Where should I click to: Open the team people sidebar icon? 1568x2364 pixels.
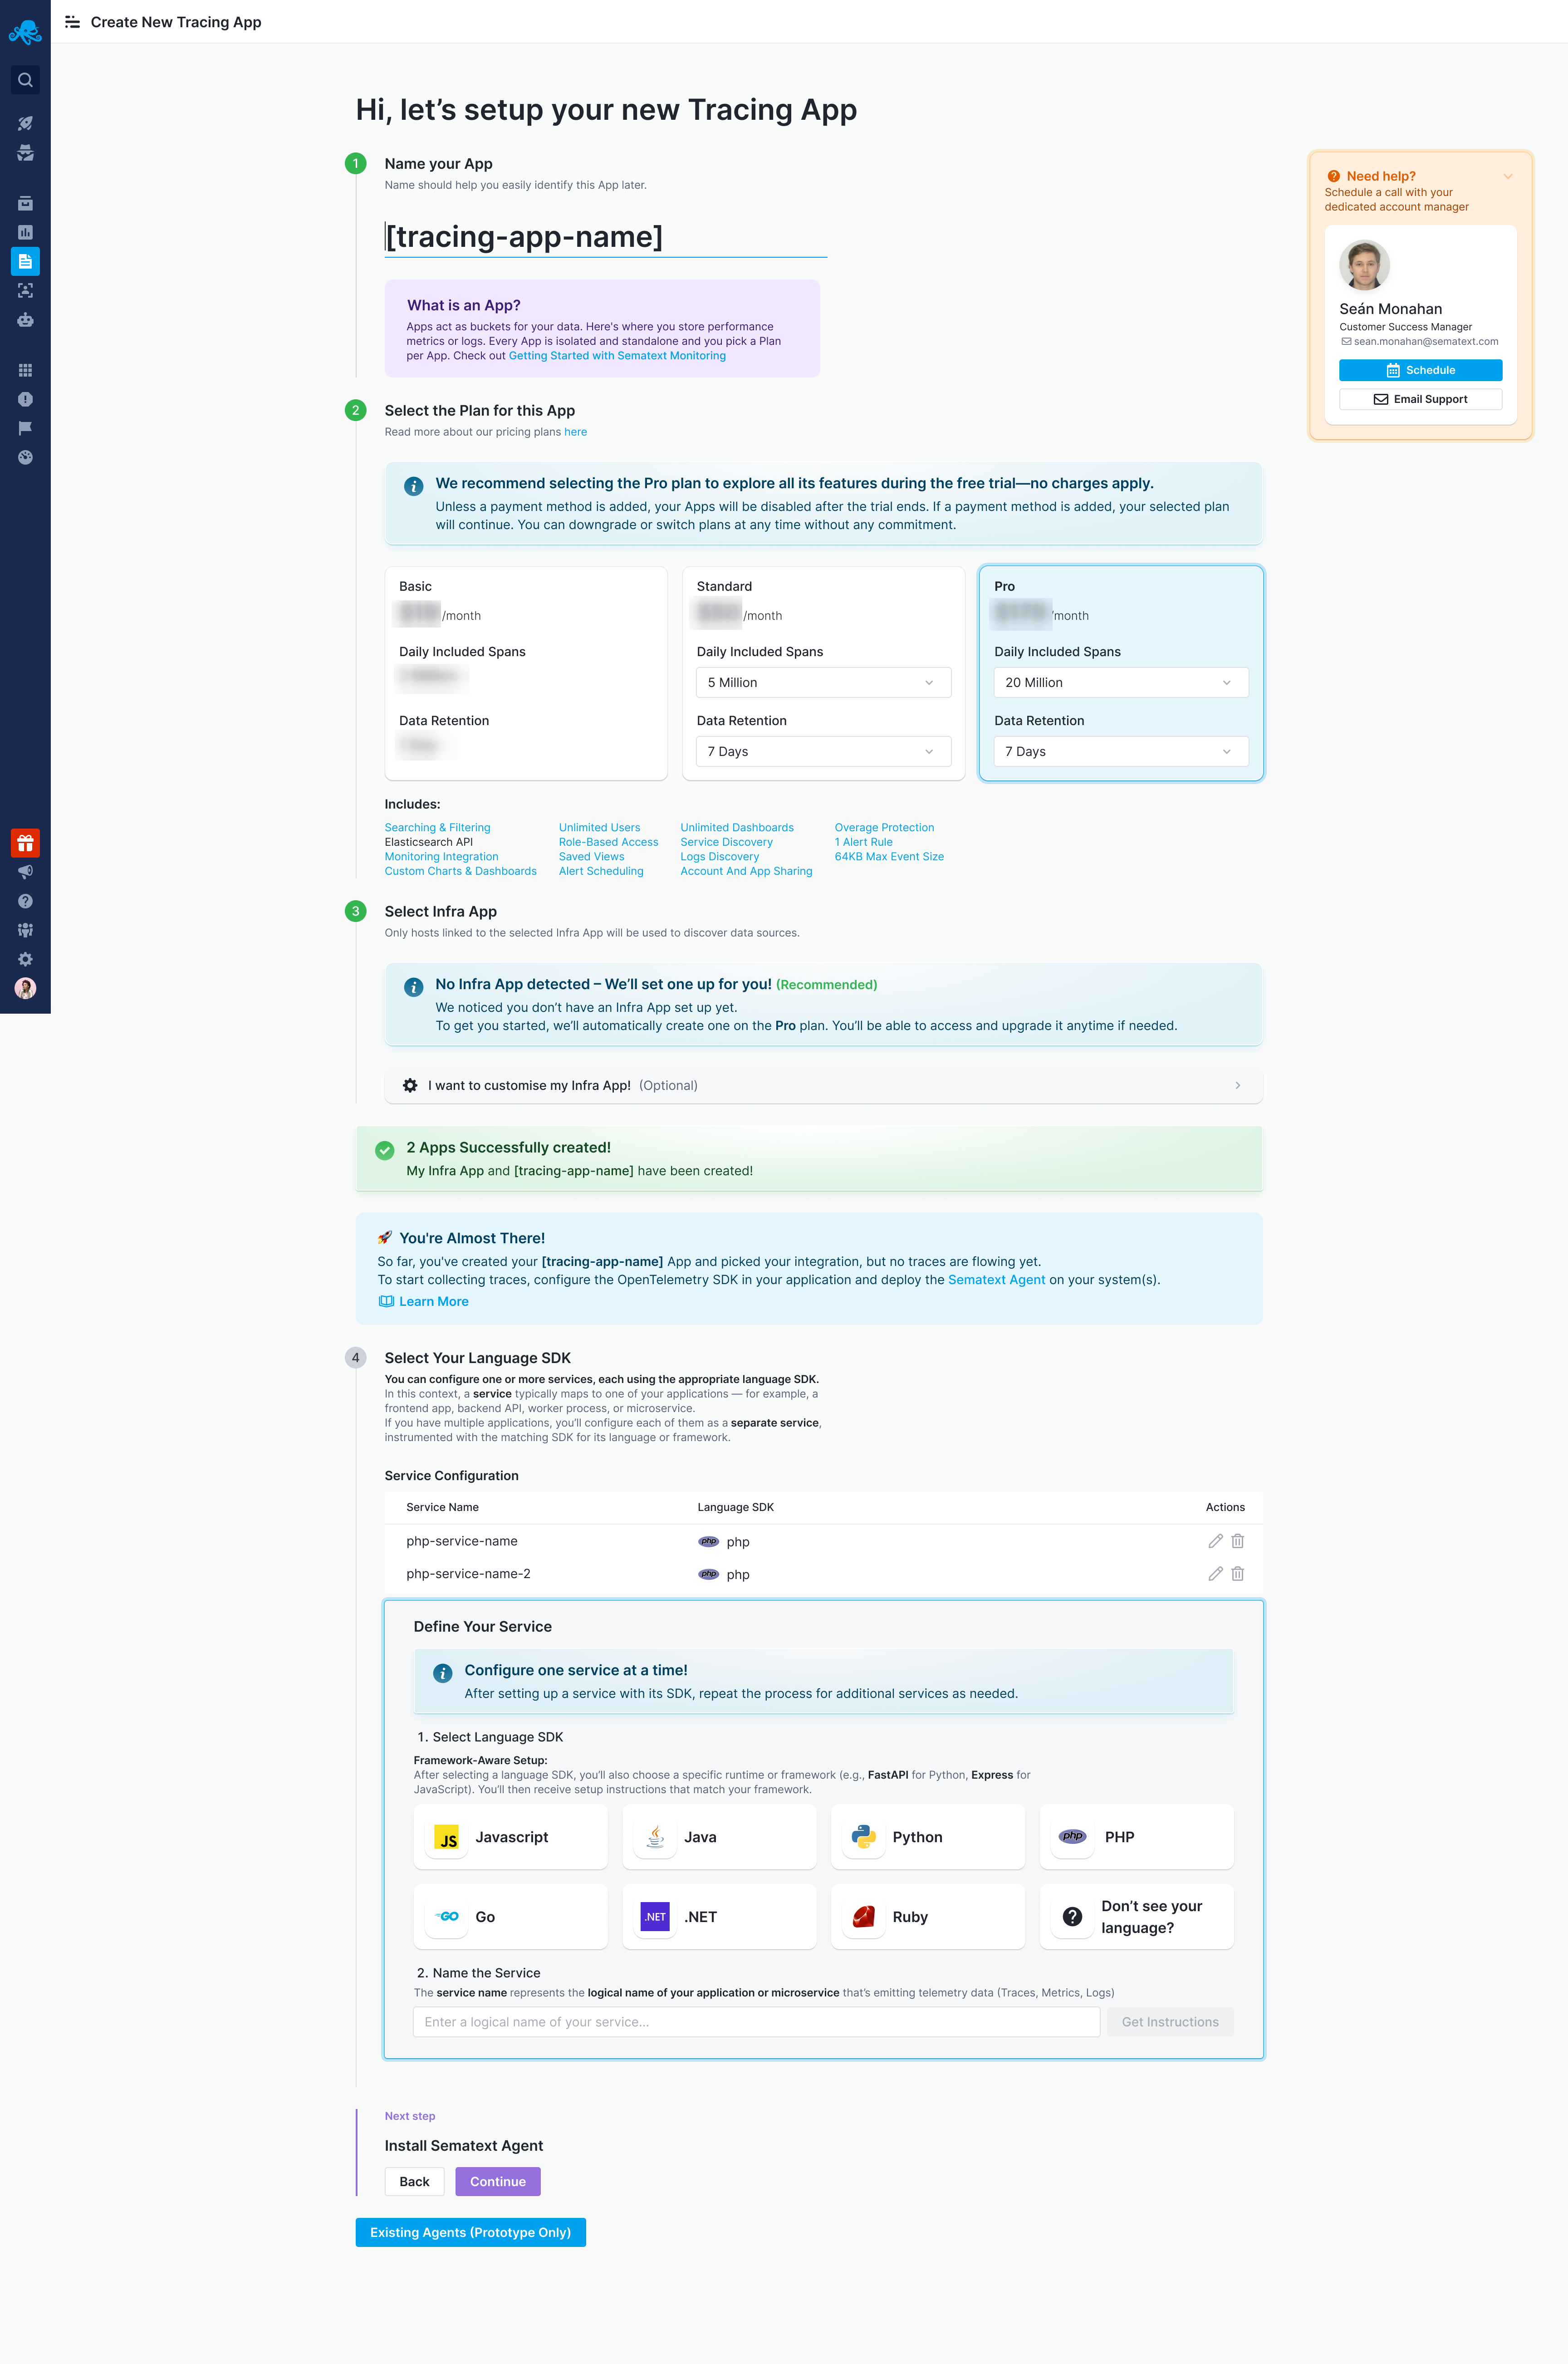coord(25,930)
